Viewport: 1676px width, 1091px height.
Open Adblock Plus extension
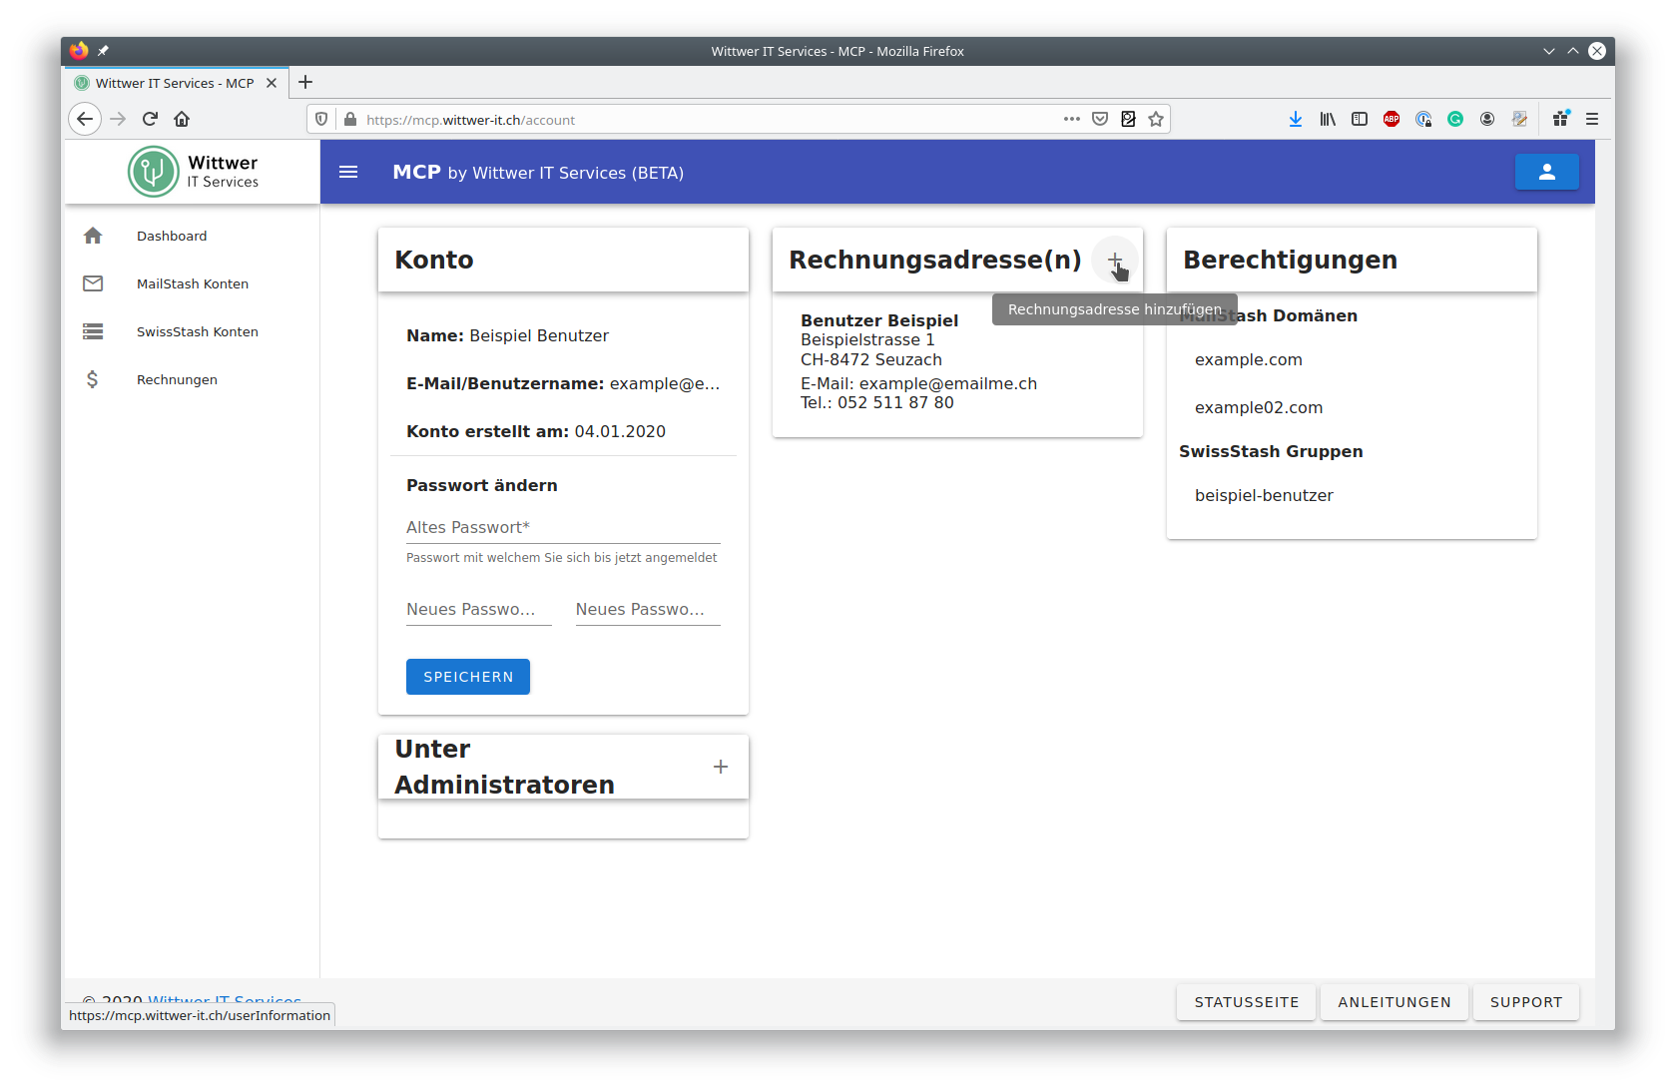[x=1392, y=119]
